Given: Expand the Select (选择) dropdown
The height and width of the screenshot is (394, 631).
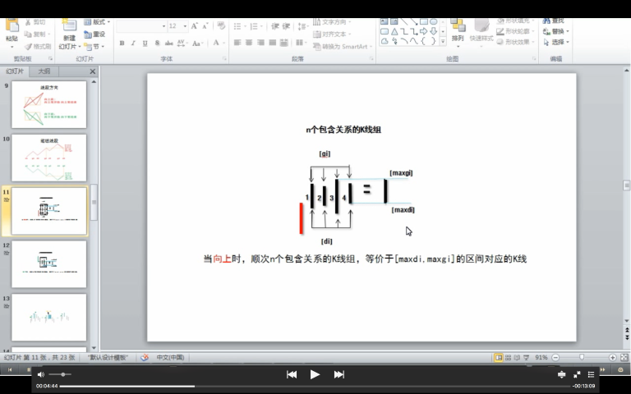Looking at the screenshot, I should pyautogui.click(x=560, y=42).
